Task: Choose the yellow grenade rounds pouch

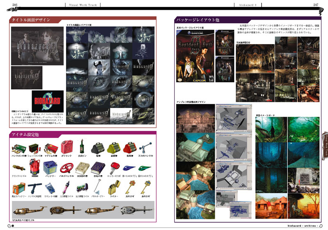Action: [114, 148]
